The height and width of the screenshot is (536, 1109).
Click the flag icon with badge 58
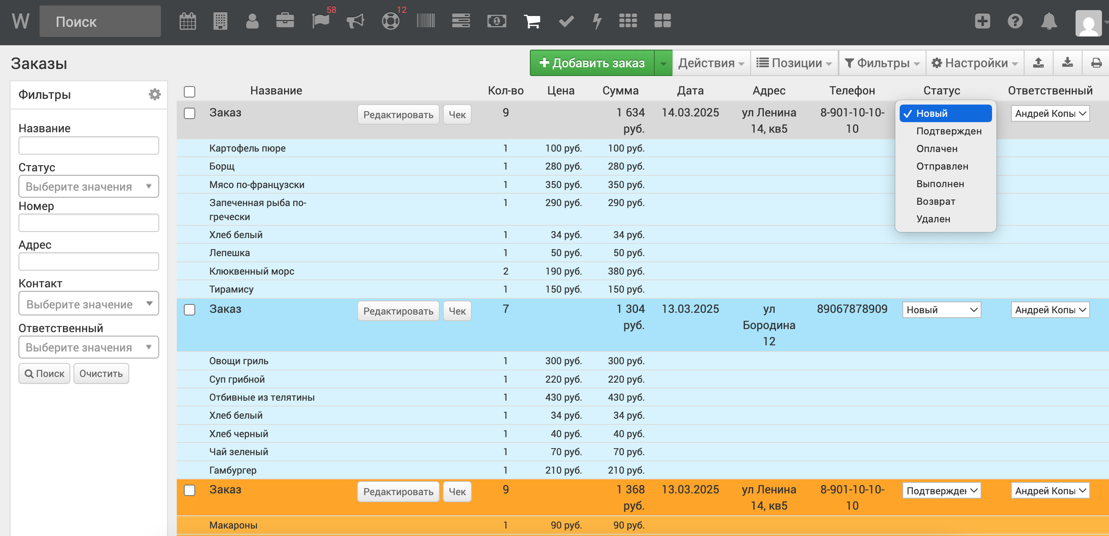[x=321, y=21]
